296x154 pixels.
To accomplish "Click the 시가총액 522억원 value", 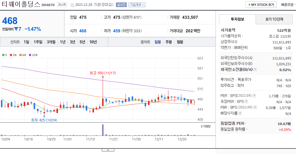I will coord(284,30).
